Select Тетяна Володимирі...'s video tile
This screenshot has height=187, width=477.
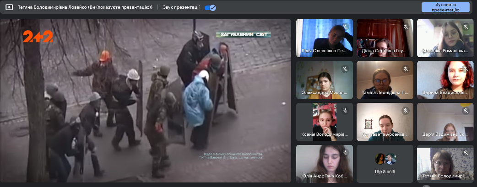coord(445,164)
